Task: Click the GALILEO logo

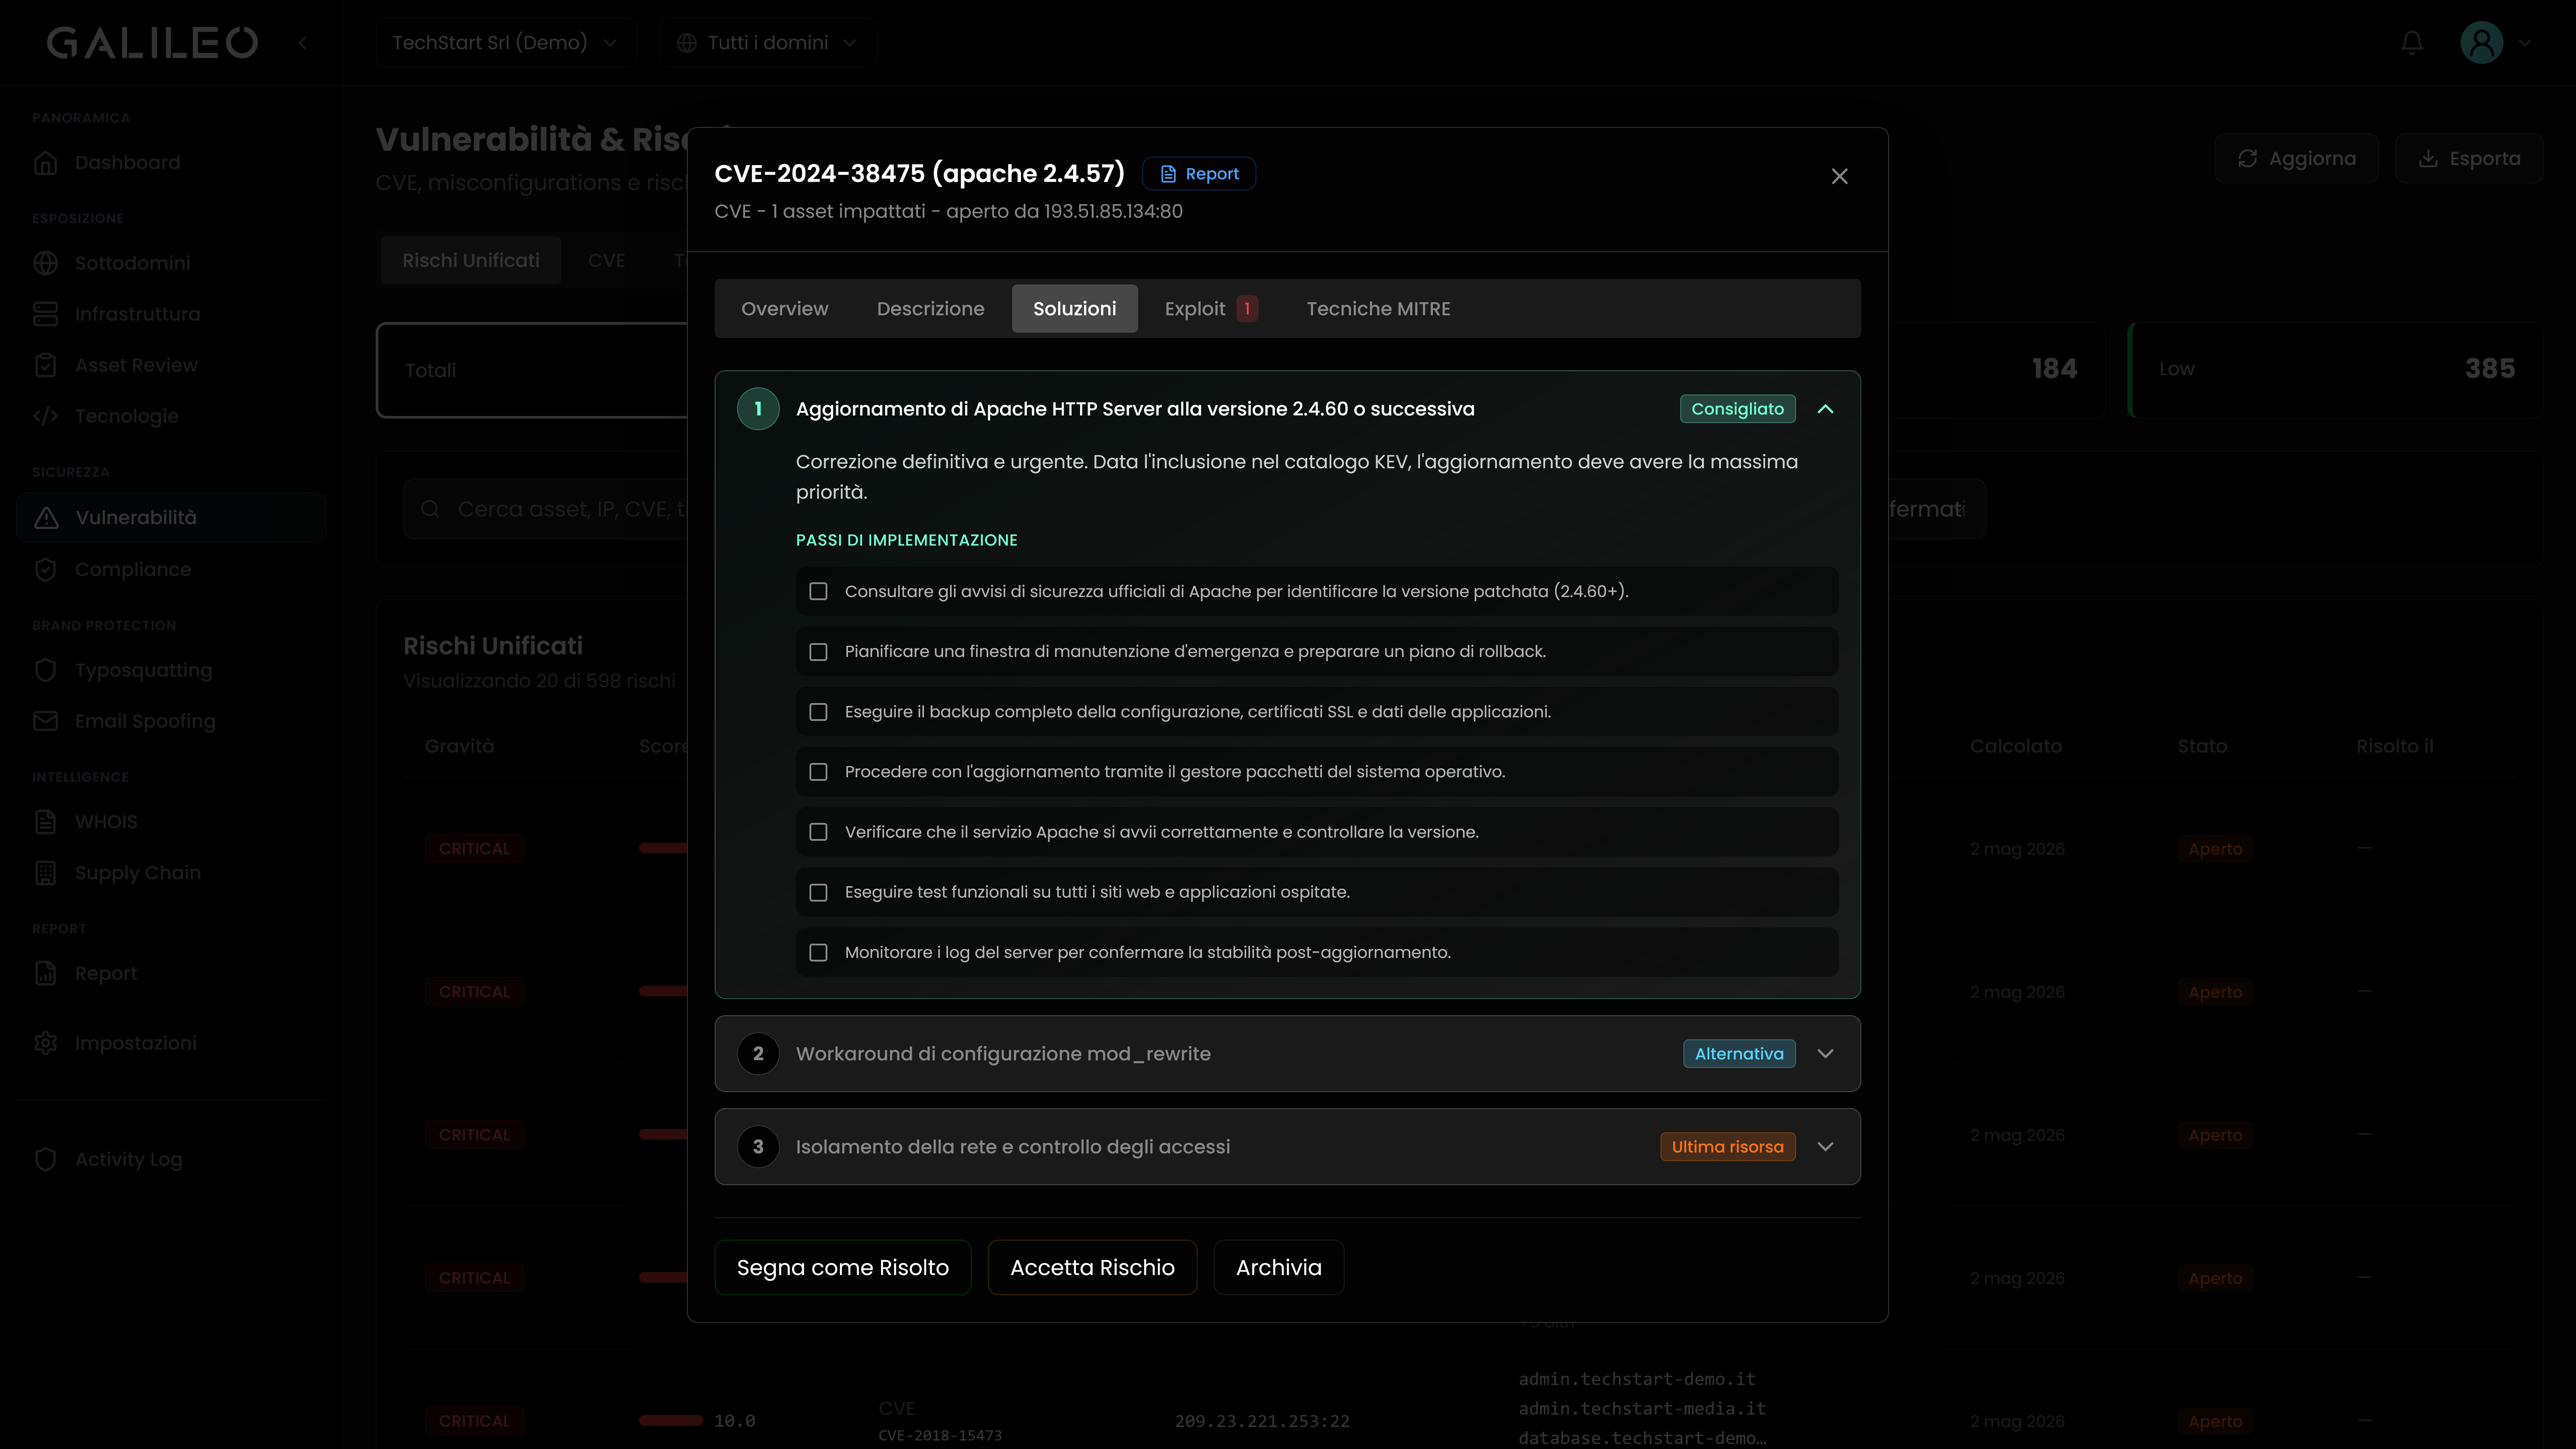Action: [x=152, y=43]
